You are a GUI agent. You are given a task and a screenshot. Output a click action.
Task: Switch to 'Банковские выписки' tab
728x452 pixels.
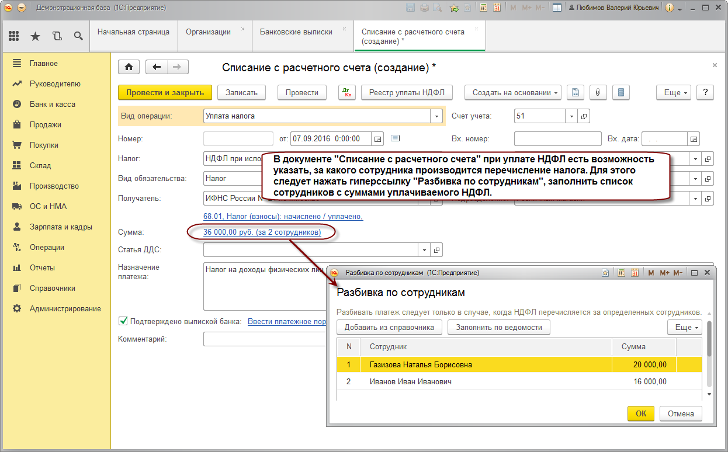point(296,32)
